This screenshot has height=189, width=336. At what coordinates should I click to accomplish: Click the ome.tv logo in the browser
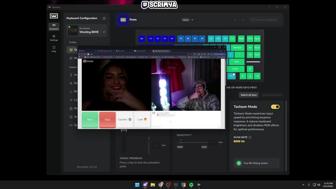coord(88,61)
